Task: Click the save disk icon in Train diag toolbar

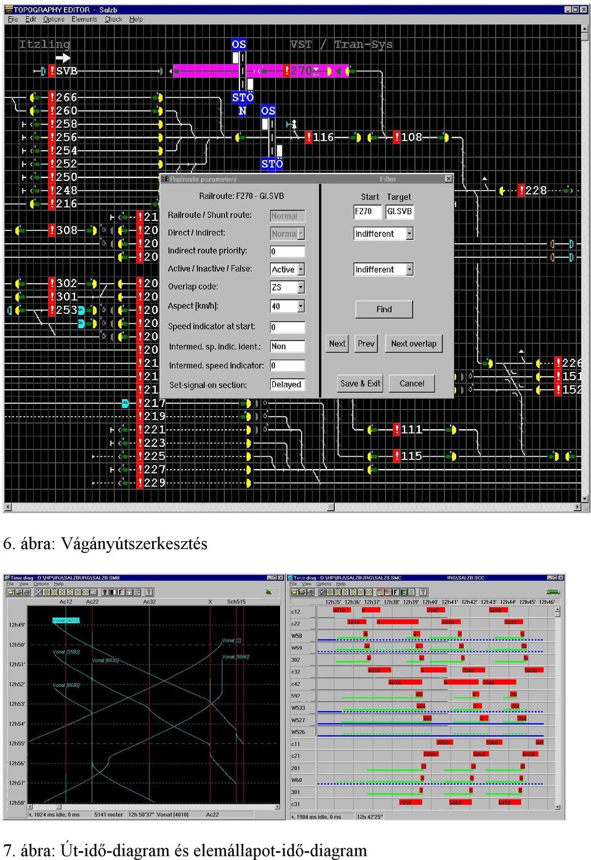Action: click(302, 592)
